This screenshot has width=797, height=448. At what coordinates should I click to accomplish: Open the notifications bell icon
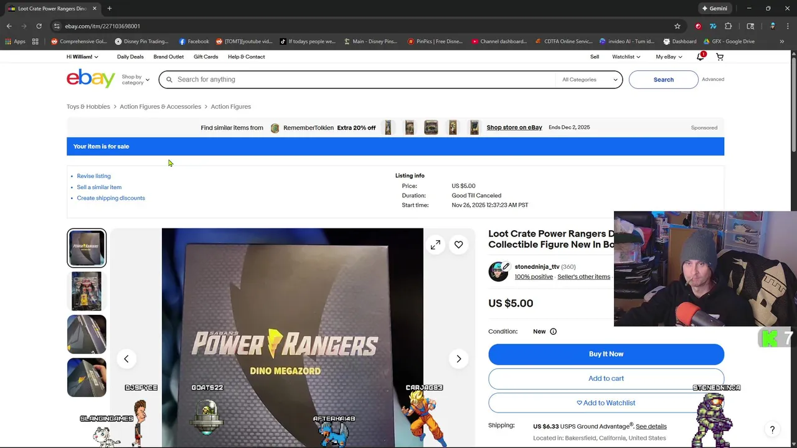tap(700, 57)
